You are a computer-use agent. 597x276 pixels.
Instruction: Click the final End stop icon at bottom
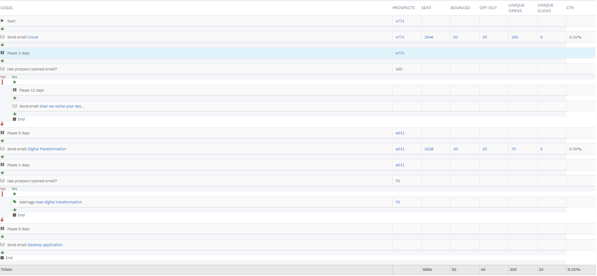coord(2,258)
